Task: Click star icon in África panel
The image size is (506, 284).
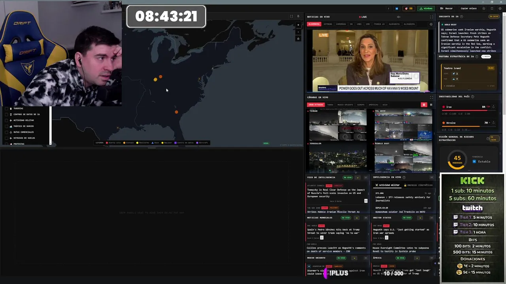Action: pos(417,258)
